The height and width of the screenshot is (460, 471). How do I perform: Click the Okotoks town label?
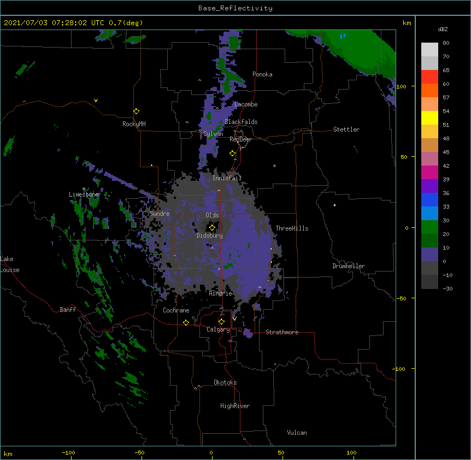[225, 382]
